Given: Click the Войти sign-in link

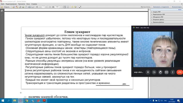Looking at the screenshot, I should pyautogui.click(x=180, y=9).
